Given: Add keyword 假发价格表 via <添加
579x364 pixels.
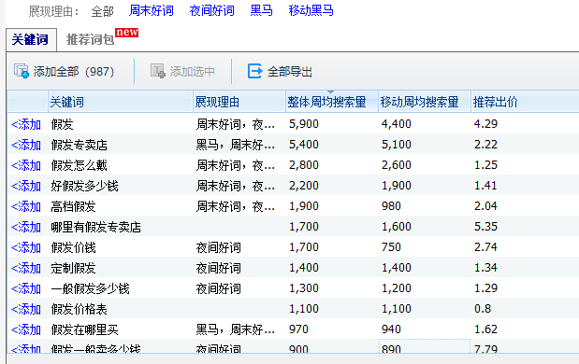Looking at the screenshot, I should pyautogui.click(x=26, y=310).
